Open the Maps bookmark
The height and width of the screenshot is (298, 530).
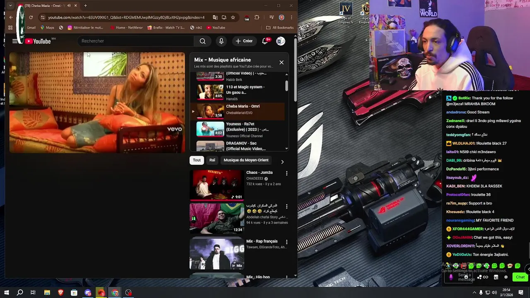click(47, 28)
